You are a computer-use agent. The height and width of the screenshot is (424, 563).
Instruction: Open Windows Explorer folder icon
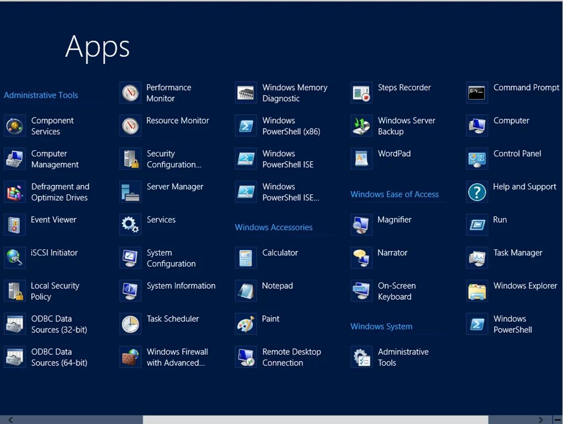[477, 291]
